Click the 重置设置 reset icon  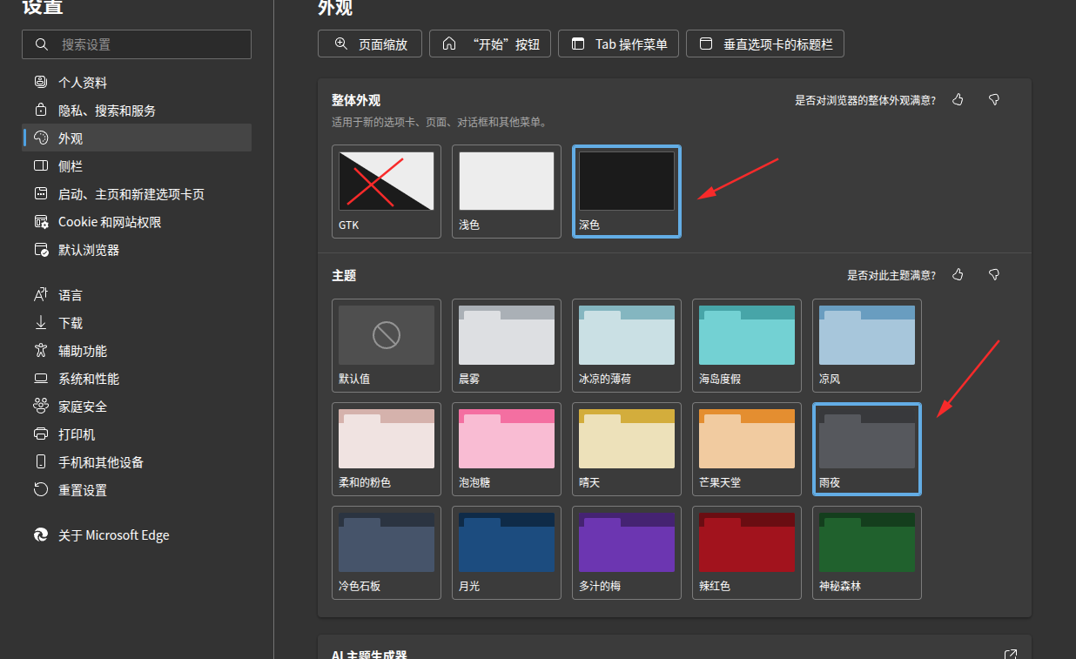click(40, 490)
